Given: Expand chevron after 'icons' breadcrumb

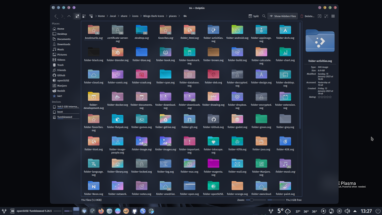Looking at the screenshot, I should coord(140,16).
